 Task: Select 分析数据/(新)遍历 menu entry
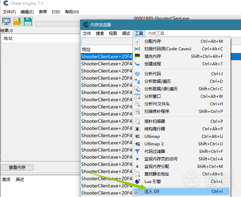(x=181, y=89)
